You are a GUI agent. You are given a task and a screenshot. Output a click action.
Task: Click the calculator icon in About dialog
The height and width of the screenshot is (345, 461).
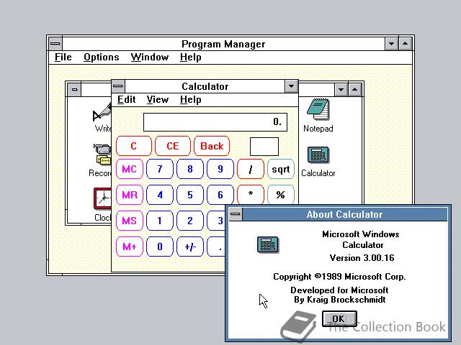tap(268, 244)
